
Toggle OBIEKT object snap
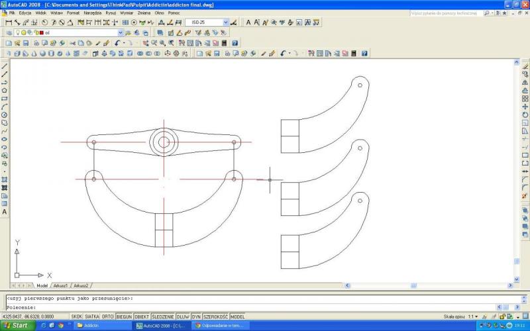click(x=142, y=316)
